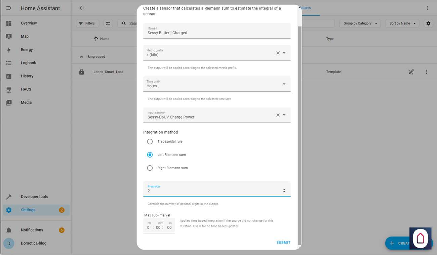Open the Sort by Name dropdown

point(402,24)
